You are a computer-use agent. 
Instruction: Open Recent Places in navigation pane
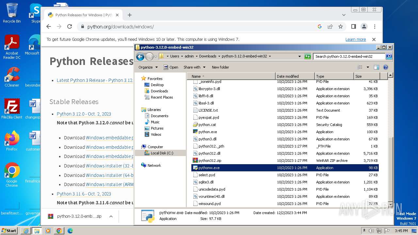click(162, 97)
